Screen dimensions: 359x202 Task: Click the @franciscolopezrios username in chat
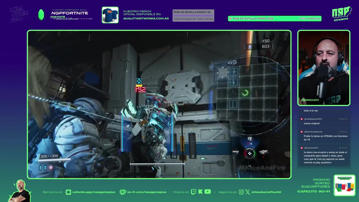[313, 132]
